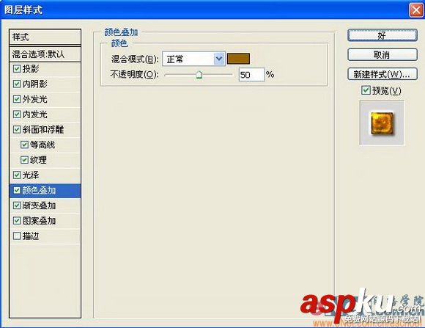Toggle the 斜面和浮雕 checkbox
Image resolution: width=425 pixels, height=328 pixels.
[x=17, y=130]
